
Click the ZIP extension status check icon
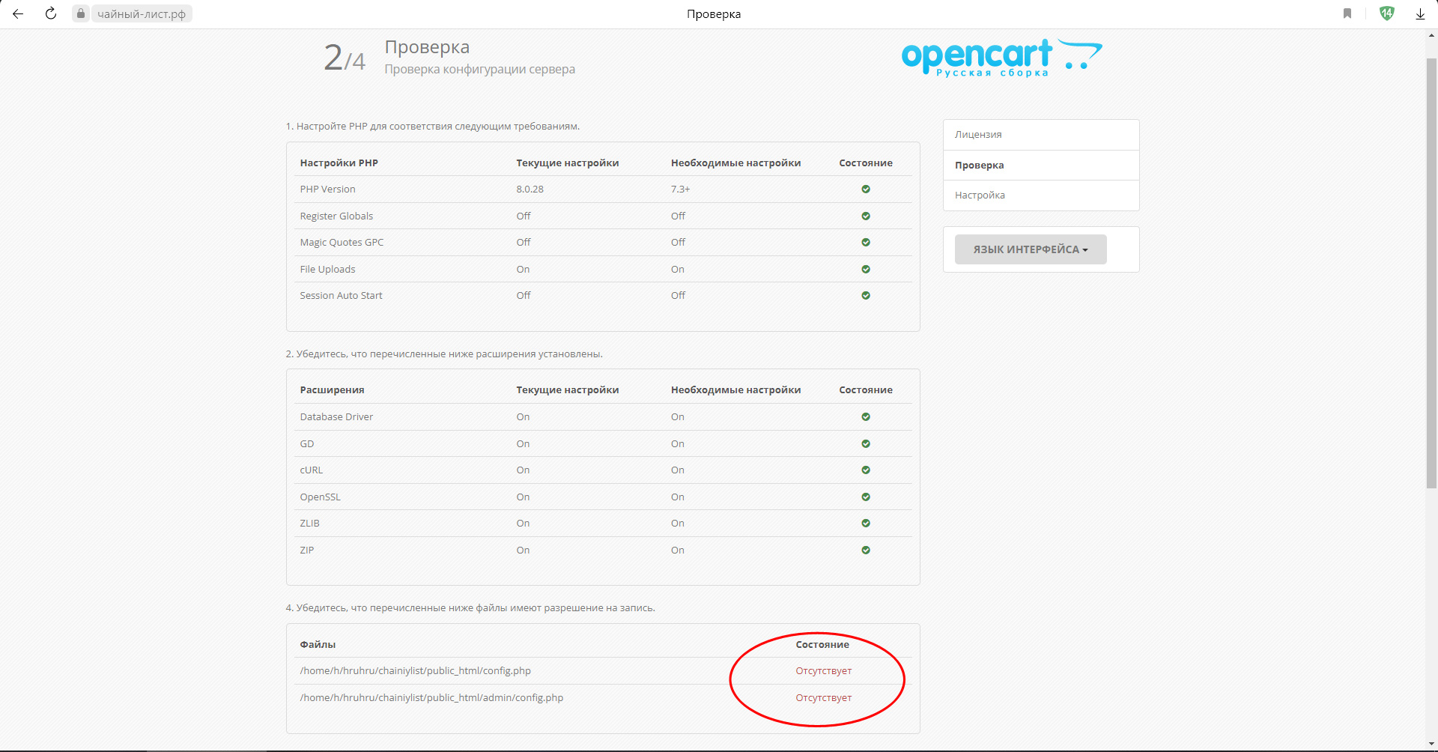click(866, 551)
